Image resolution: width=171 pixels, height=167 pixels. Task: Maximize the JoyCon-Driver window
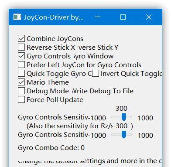[x=123, y=17]
